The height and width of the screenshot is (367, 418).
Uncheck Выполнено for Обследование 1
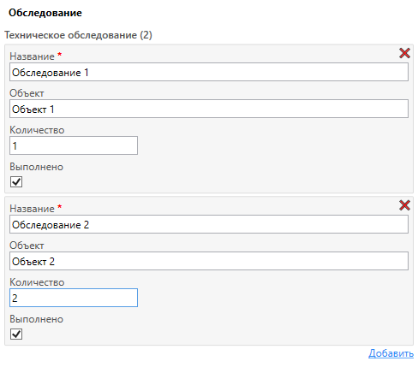click(16, 181)
